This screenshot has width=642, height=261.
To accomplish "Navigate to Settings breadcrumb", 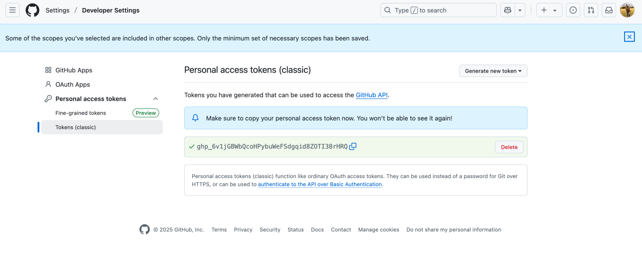I will pos(57,10).
